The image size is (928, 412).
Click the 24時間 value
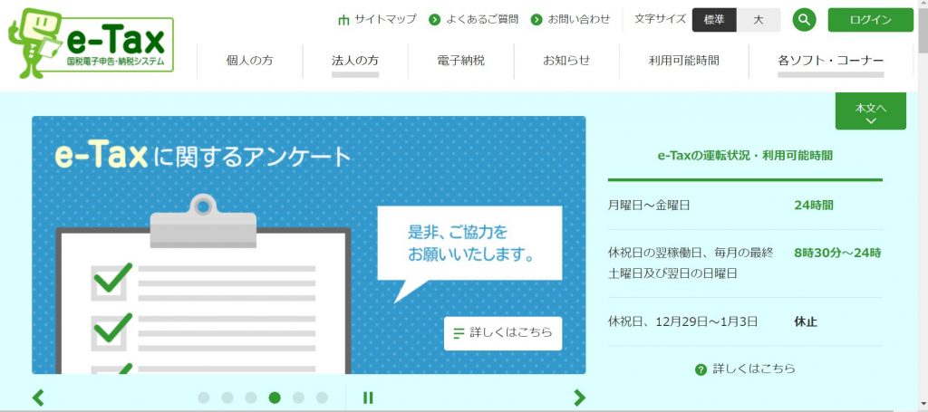coord(814,206)
